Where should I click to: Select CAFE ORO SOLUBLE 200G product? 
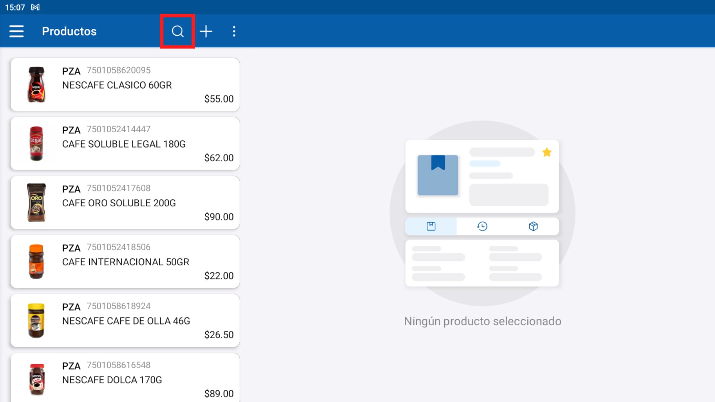tap(125, 202)
